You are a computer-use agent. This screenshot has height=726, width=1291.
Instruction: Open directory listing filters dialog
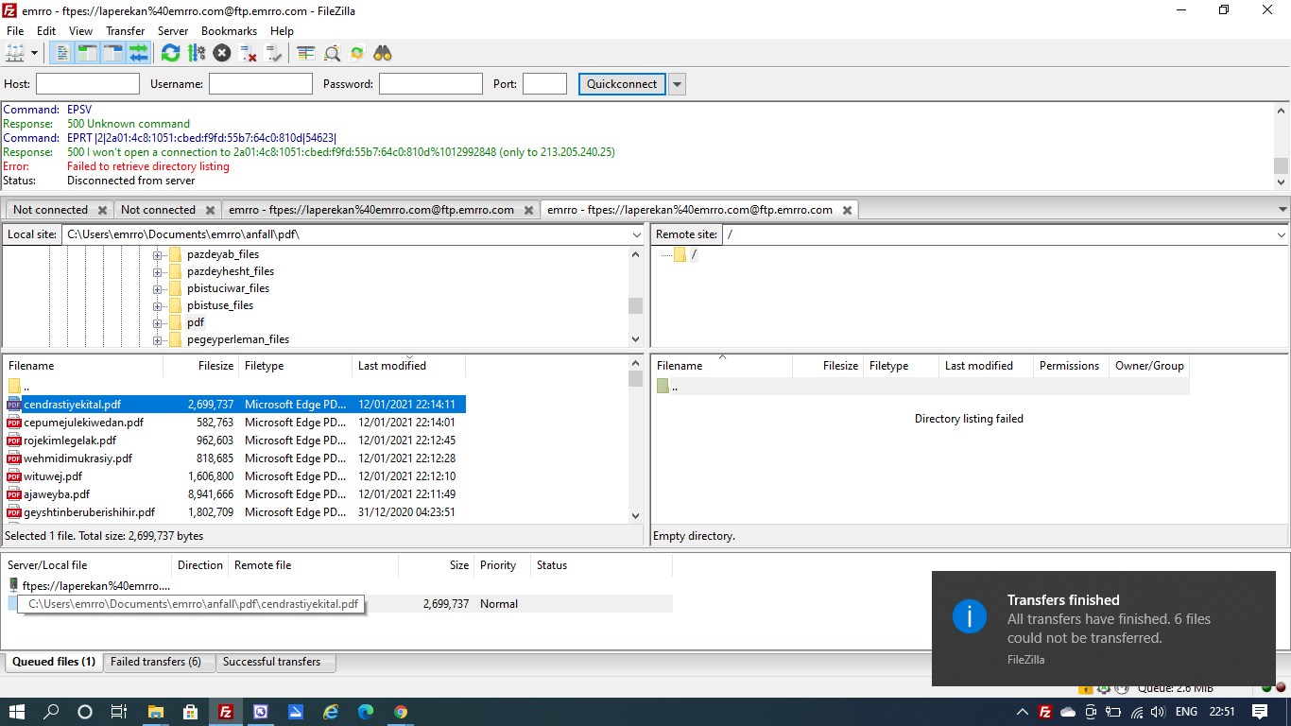[305, 53]
